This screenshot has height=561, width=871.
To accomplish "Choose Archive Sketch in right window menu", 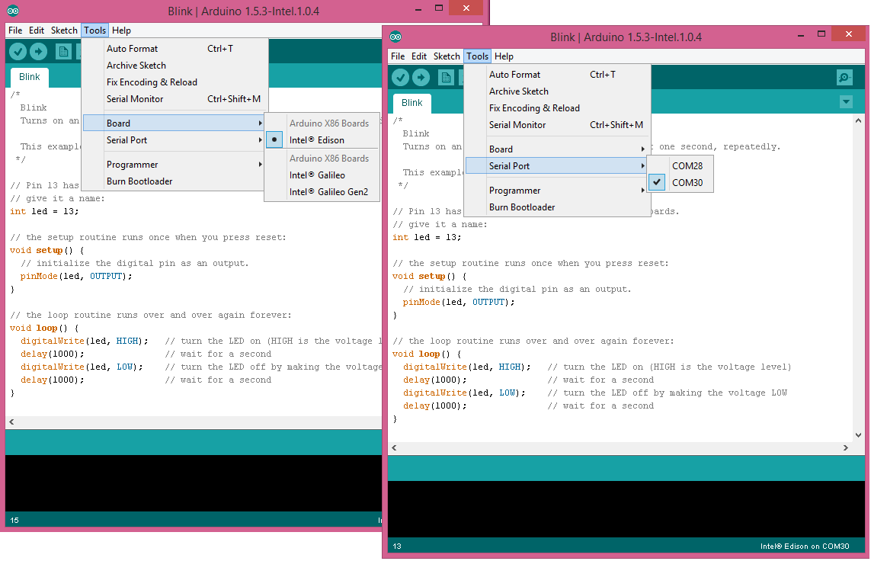I will coord(556,91).
